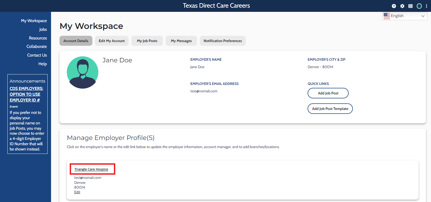Open the vertical three-dot more menu
Screen dimensions: 431x202
coord(427,6)
